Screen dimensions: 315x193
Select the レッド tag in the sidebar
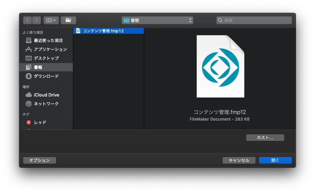46,122
